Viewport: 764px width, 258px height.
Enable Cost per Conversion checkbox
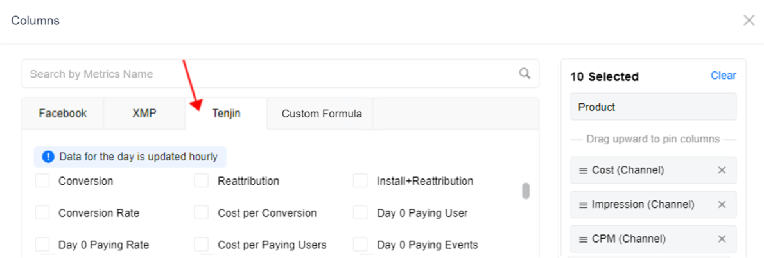tap(201, 212)
